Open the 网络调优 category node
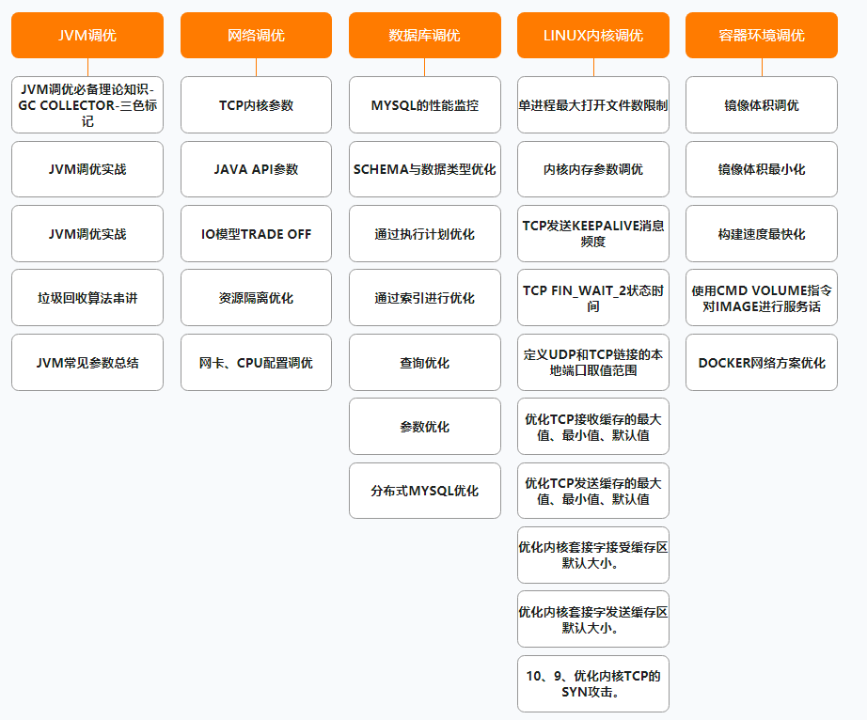Image resolution: width=867 pixels, height=720 pixels. 256,35
